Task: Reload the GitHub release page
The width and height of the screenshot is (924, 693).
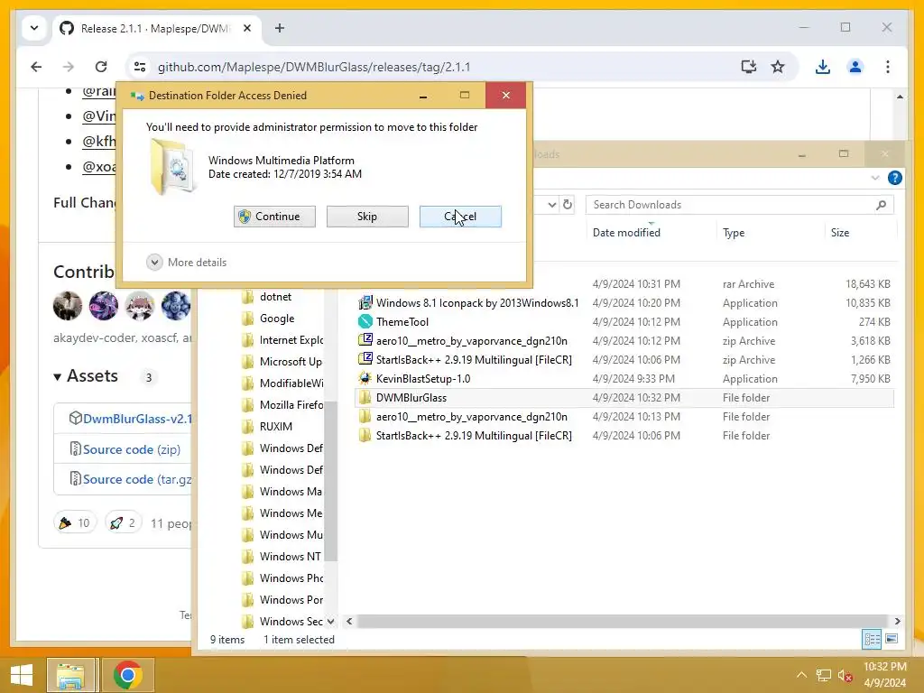Action: pos(101,67)
